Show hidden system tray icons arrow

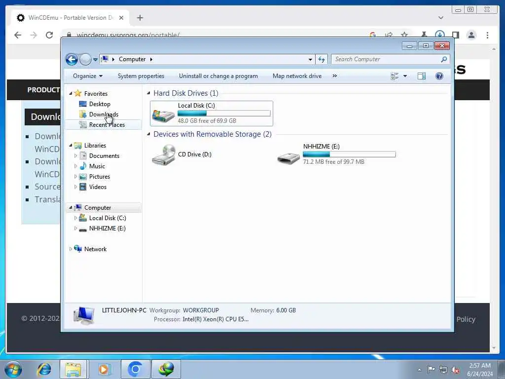click(419, 370)
